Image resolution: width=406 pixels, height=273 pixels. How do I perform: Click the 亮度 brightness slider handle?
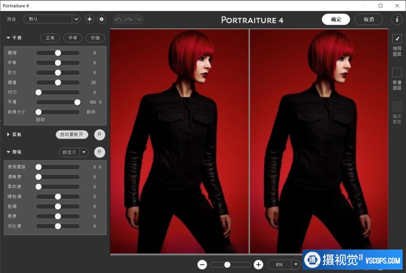click(x=58, y=216)
